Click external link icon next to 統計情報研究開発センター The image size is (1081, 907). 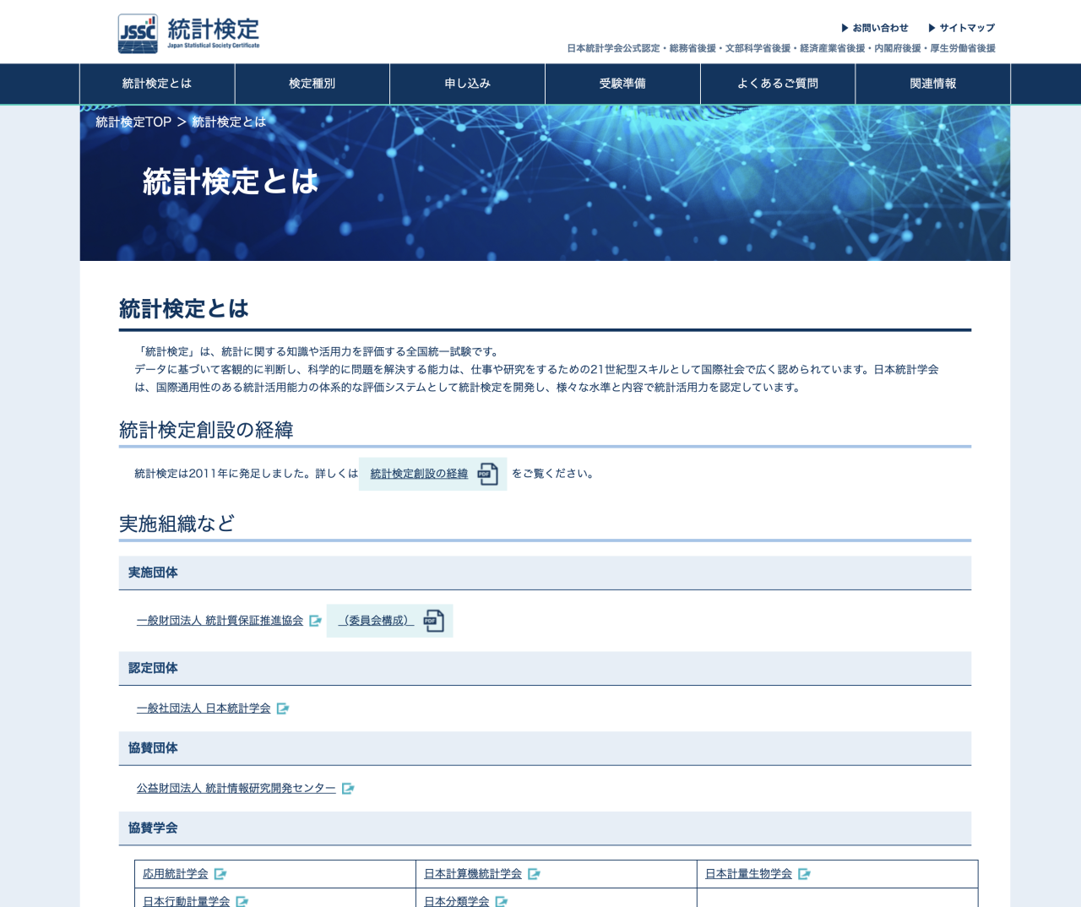coord(348,789)
